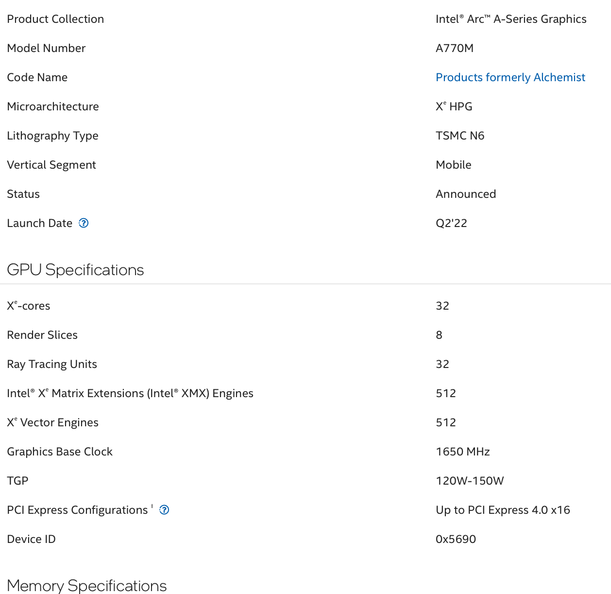The image size is (611, 594).
Task: Select the GPU Specifications section heading
Action: point(75,270)
